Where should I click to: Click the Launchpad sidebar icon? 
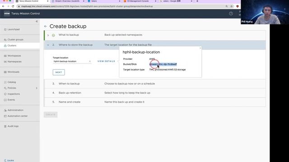click(5, 29)
